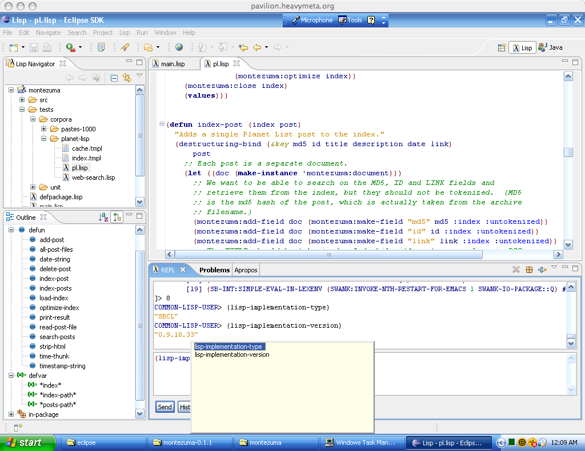Screen dimensions: 585x451
Task: Switch to the Problems tab
Action: pyautogui.click(x=215, y=270)
